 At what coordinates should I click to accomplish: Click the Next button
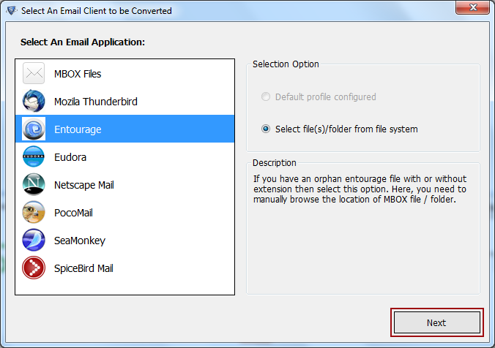[437, 322]
